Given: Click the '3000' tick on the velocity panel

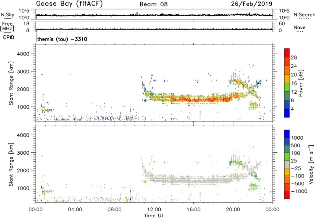Looking at the screenshot, I should coord(23,153).
